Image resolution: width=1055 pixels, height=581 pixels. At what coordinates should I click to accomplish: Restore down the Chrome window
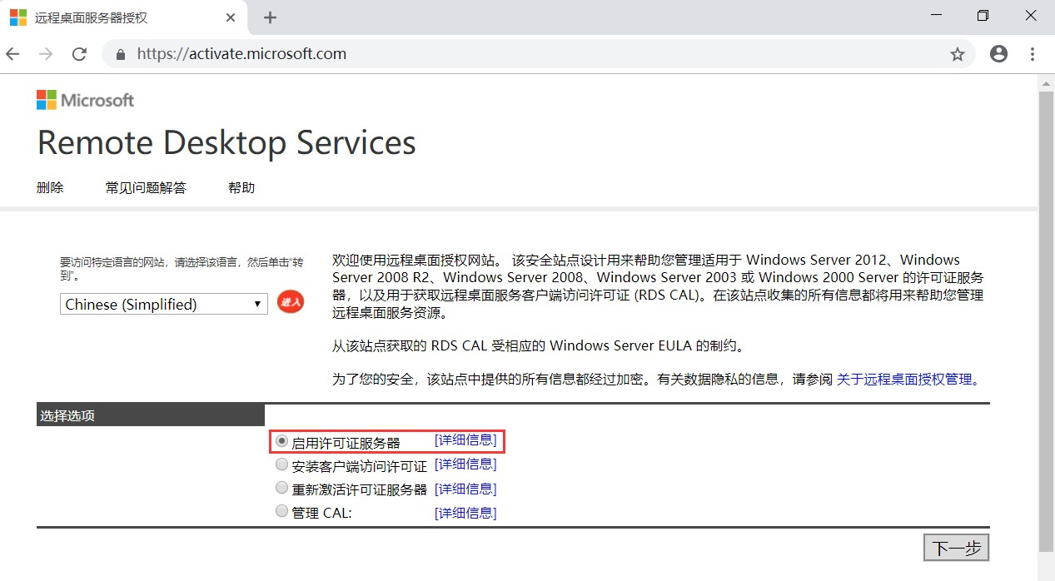(983, 16)
